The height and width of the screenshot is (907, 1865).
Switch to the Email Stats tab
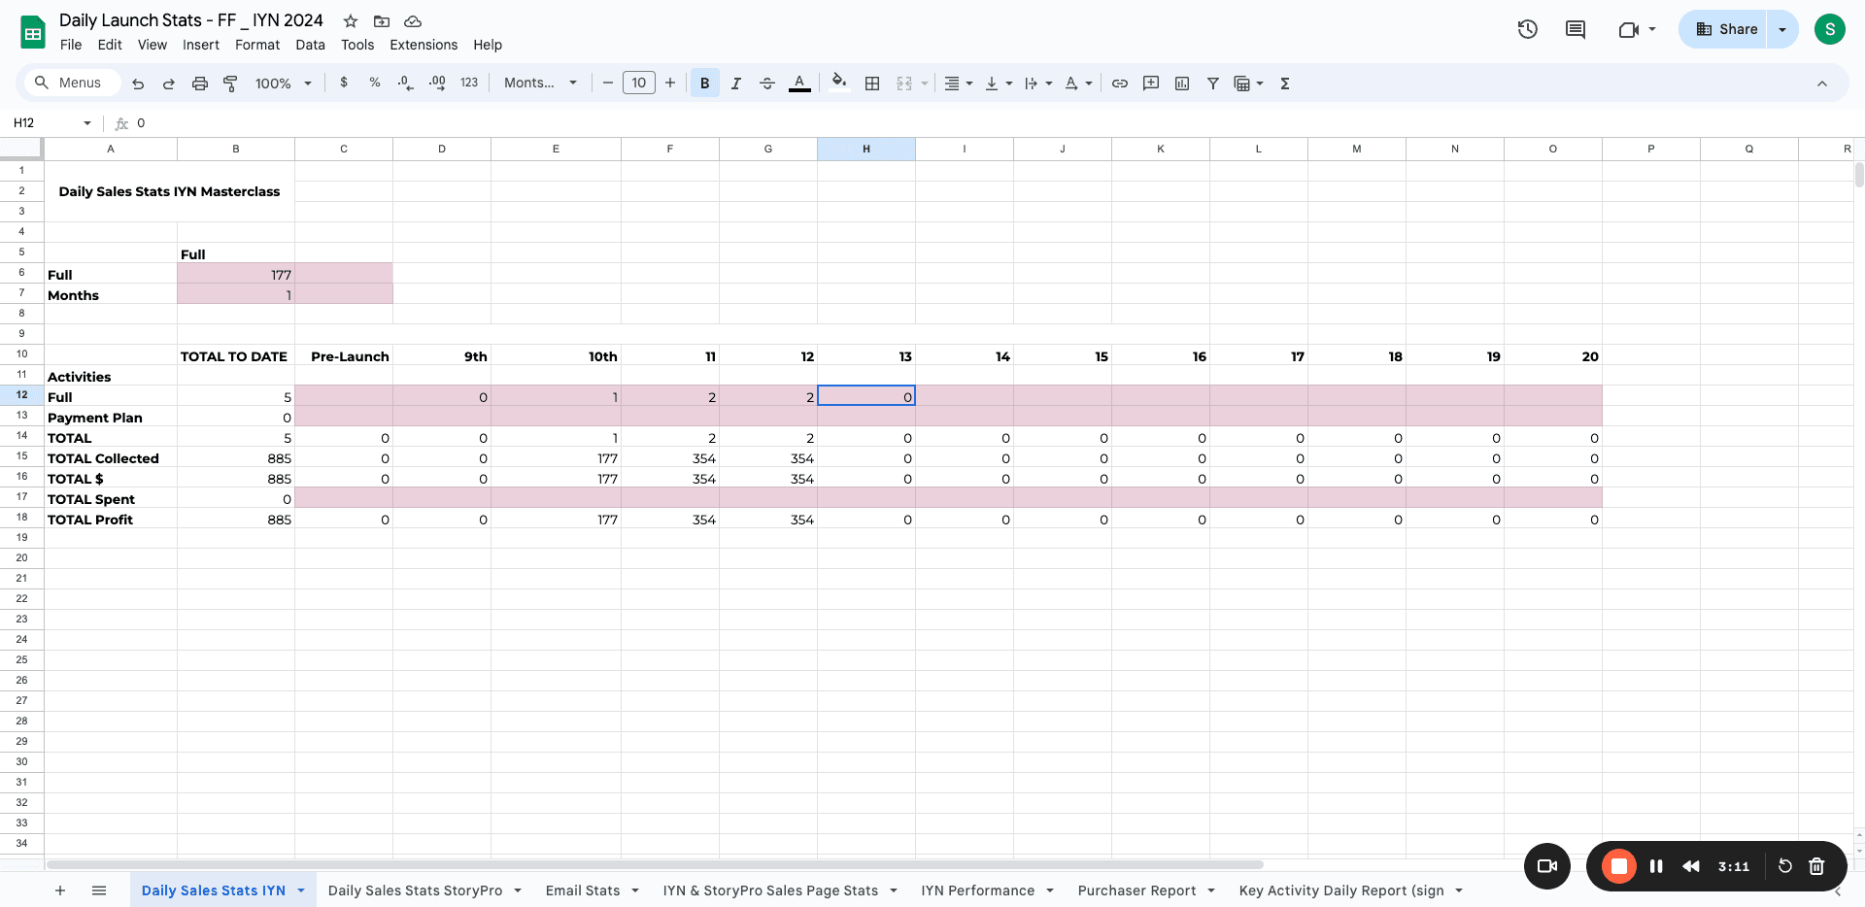coord(583,890)
